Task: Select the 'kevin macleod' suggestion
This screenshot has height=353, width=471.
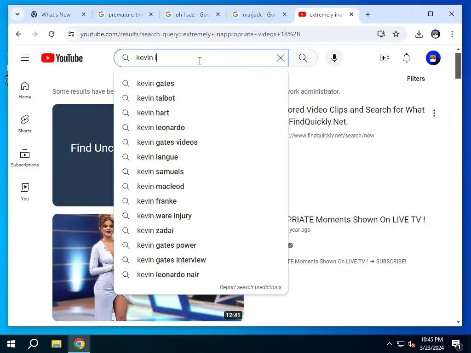Action: click(x=201, y=187)
